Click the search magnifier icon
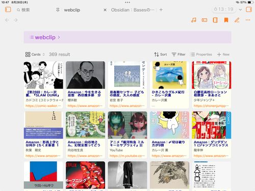Image resolution: width=255 pixels, height=191 pixels. coord(18,10)
